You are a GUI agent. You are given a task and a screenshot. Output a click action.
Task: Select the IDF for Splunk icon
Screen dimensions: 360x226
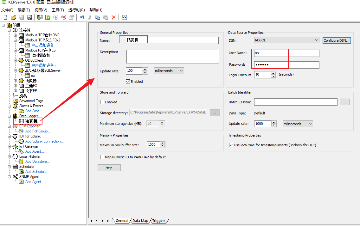pos(15,136)
